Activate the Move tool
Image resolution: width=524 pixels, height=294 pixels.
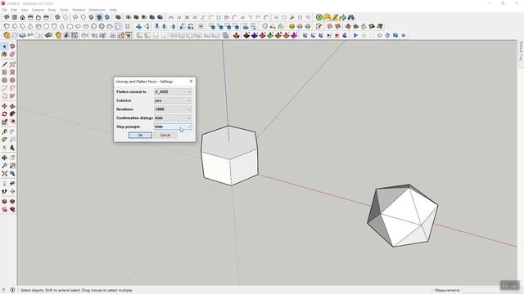click(x=4, y=106)
